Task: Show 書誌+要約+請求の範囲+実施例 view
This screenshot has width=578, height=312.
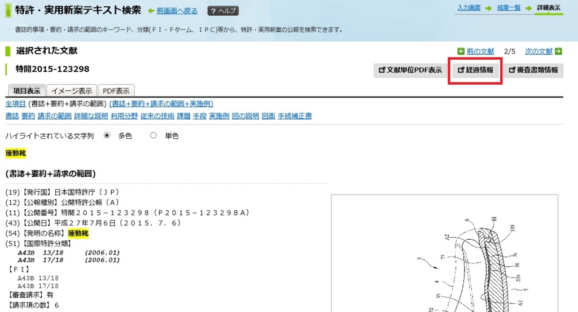Action: [161, 104]
